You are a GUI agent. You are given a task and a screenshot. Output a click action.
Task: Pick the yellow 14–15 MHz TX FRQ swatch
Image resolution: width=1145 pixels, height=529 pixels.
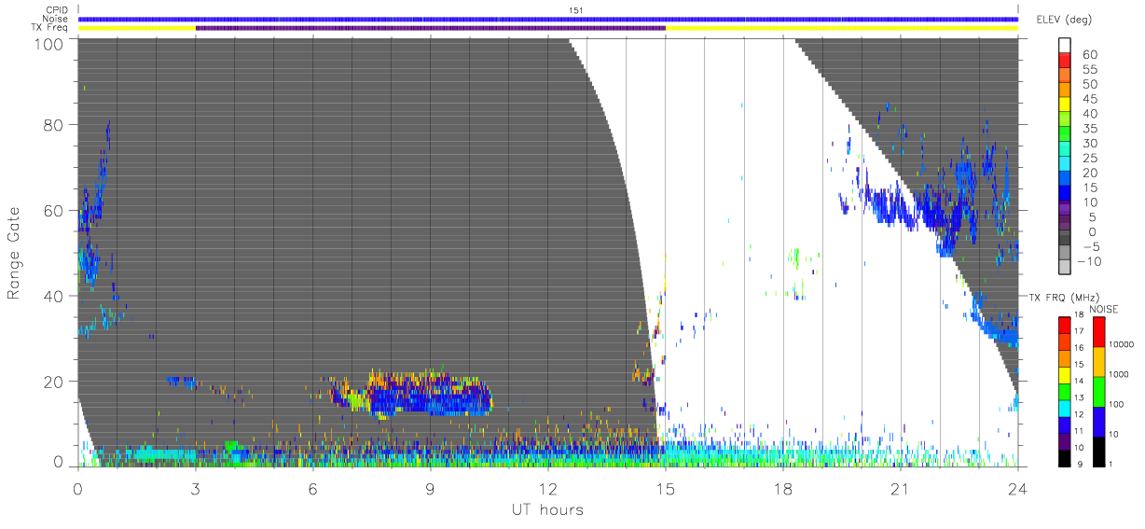(1065, 375)
